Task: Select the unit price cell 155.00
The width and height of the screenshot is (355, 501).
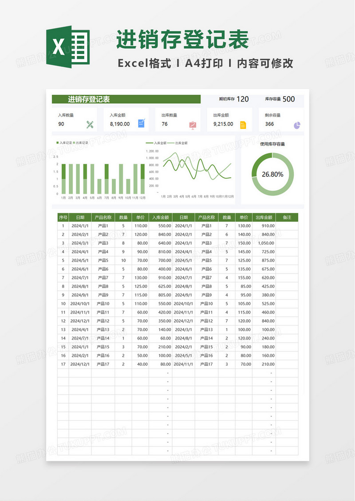Action: [x=244, y=278]
